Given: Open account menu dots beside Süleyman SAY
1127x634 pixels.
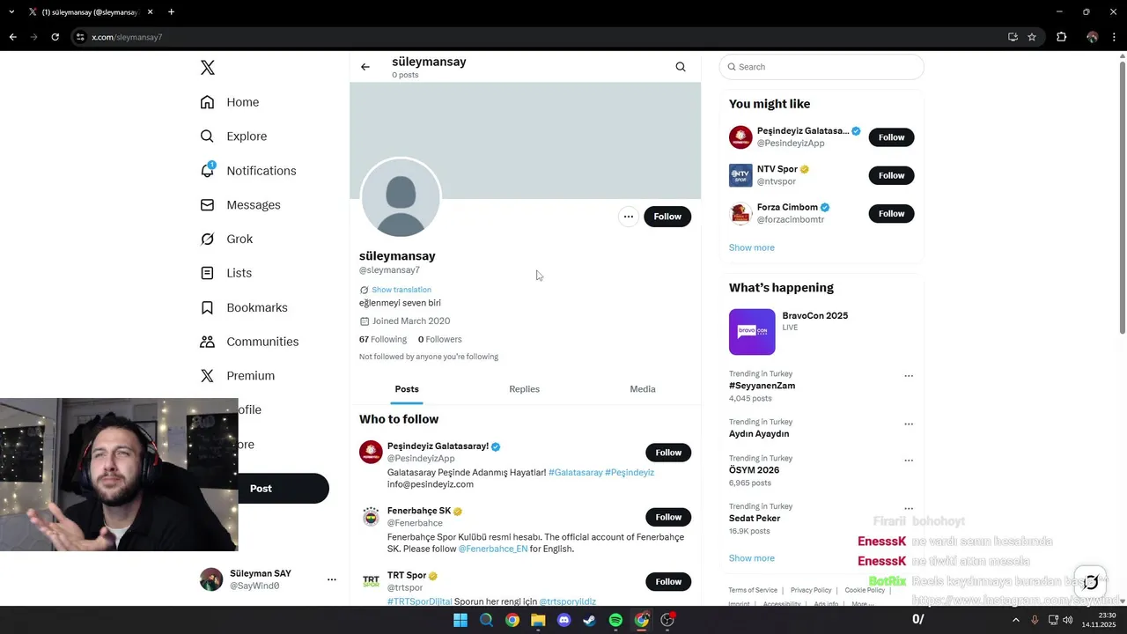Looking at the screenshot, I should point(332,579).
